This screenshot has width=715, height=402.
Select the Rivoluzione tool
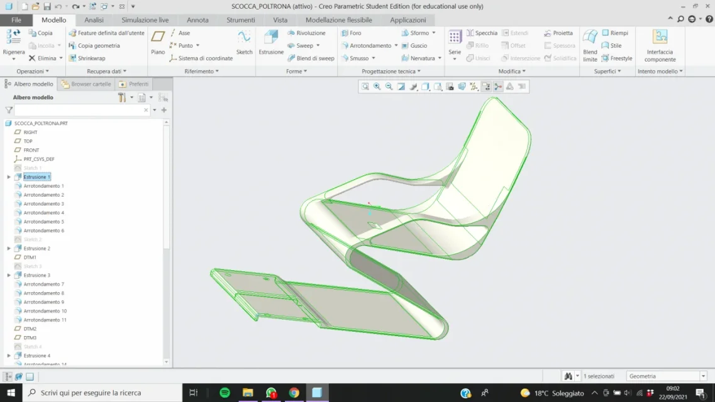click(x=306, y=33)
